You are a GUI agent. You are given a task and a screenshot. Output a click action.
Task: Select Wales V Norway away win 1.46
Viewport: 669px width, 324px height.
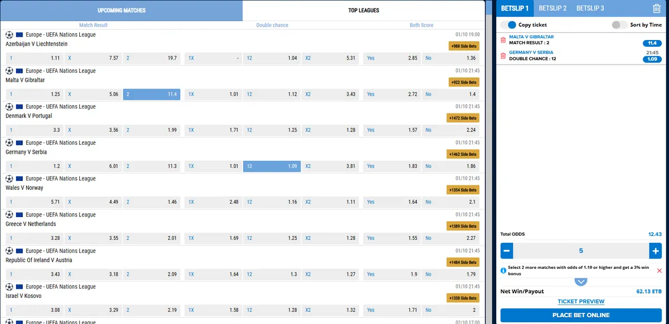(x=151, y=202)
